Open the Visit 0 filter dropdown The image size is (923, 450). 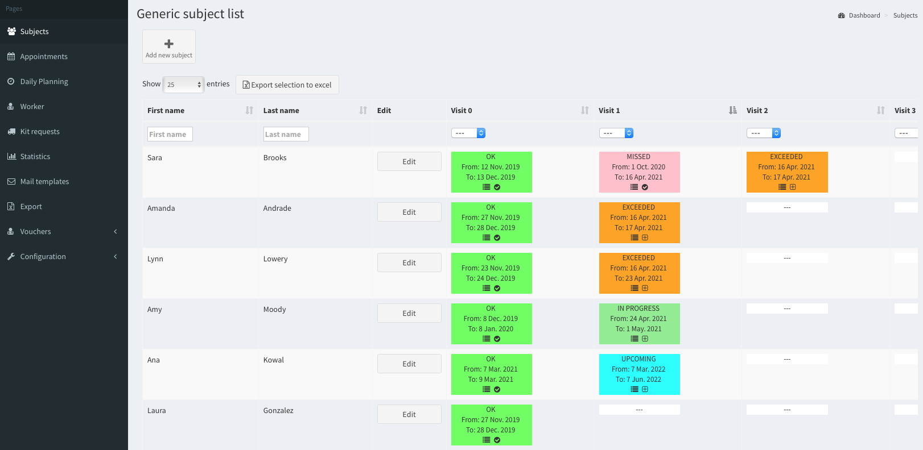coord(468,133)
